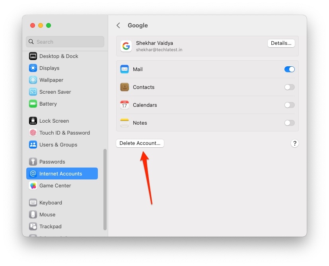329x266 pixels.
Task: Close the window with the red button
Action: [33, 25]
